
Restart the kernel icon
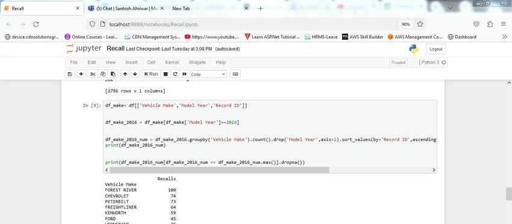coord(175,74)
